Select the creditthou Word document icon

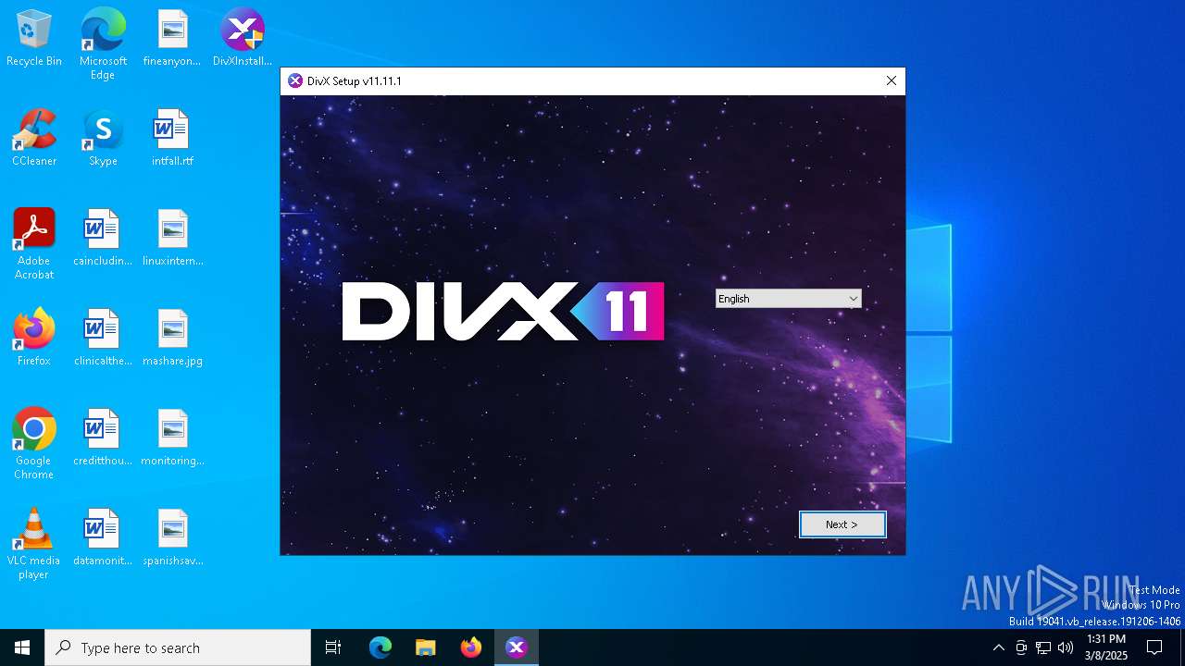103,438
